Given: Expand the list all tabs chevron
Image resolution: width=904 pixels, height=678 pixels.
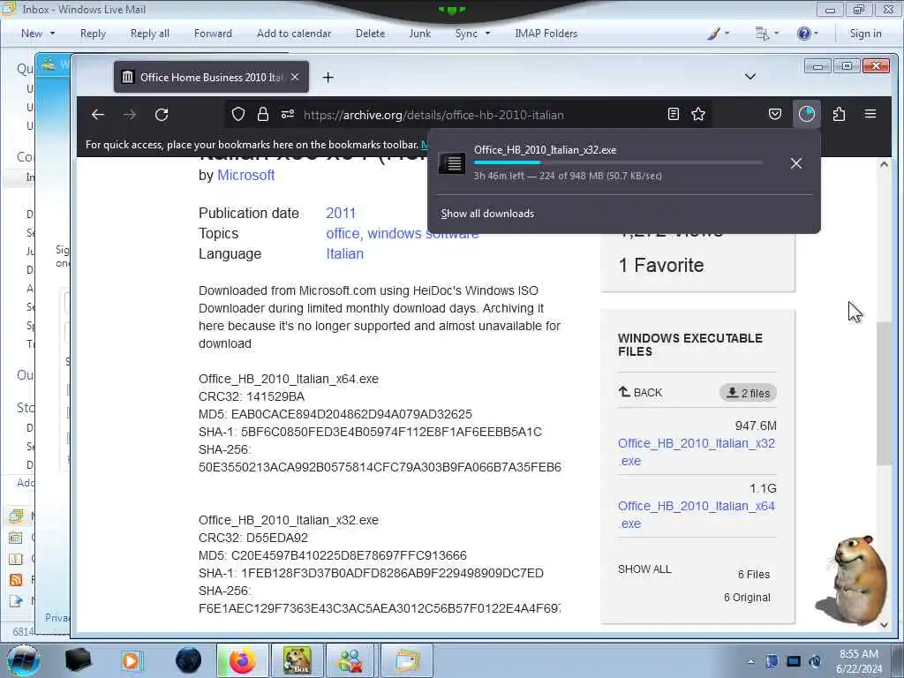Looking at the screenshot, I should [x=750, y=77].
